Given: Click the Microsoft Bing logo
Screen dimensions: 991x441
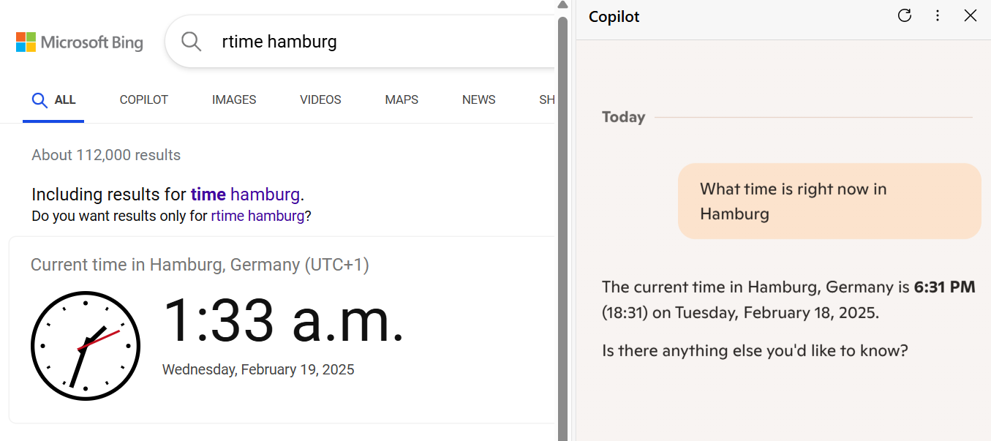Looking at the screenshot, I should [x=80, y=42].
